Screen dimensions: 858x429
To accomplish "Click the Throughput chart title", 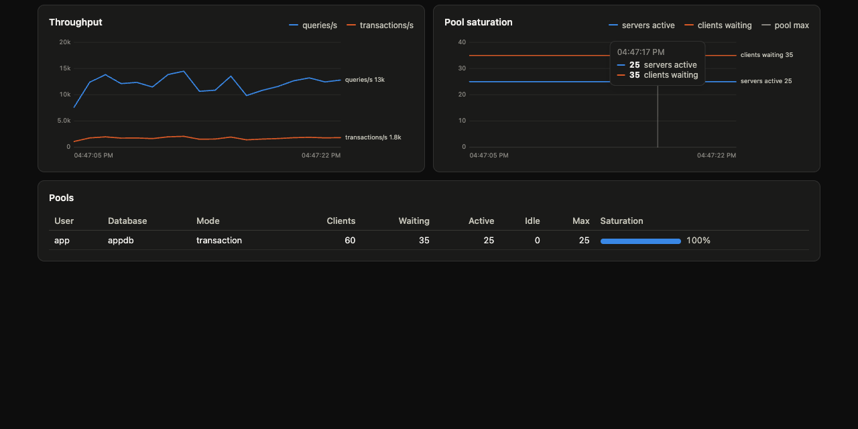I will coord(76,22).
